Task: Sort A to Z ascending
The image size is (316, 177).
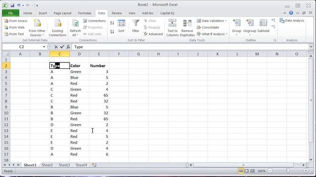Action: pos(112,23)
